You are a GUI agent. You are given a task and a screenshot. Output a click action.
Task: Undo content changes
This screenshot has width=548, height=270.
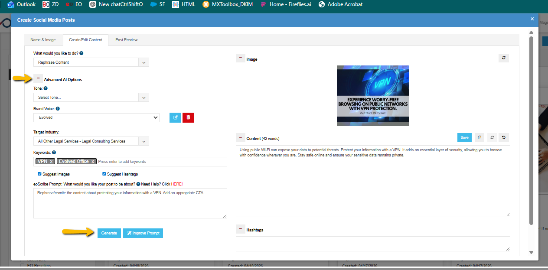coord(503,137)
